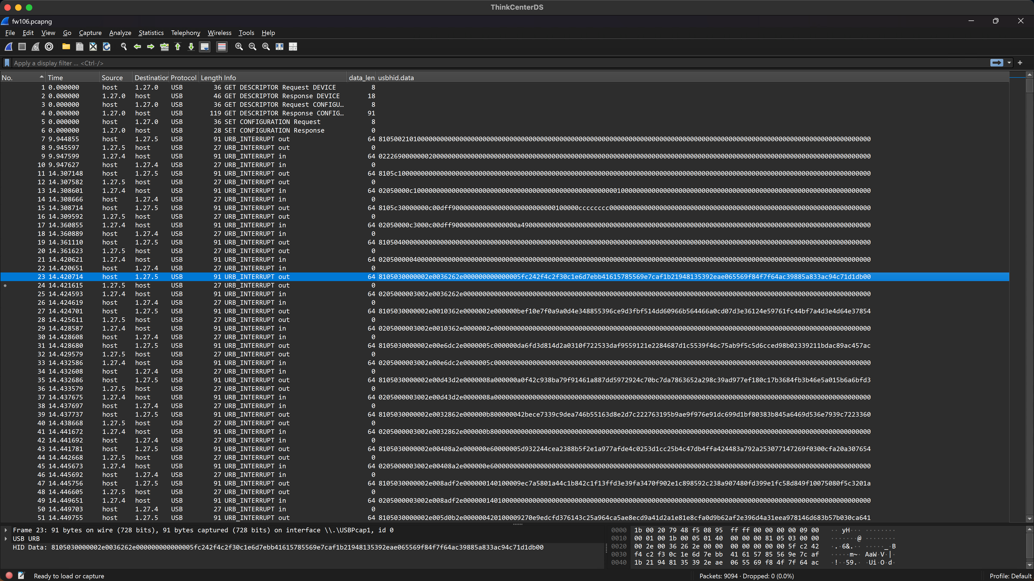Image resolution: width=1034 pixels, height=581 pixels.
Task: Click packet list vertical scrollbar thumb
Action: (1030, 86)
